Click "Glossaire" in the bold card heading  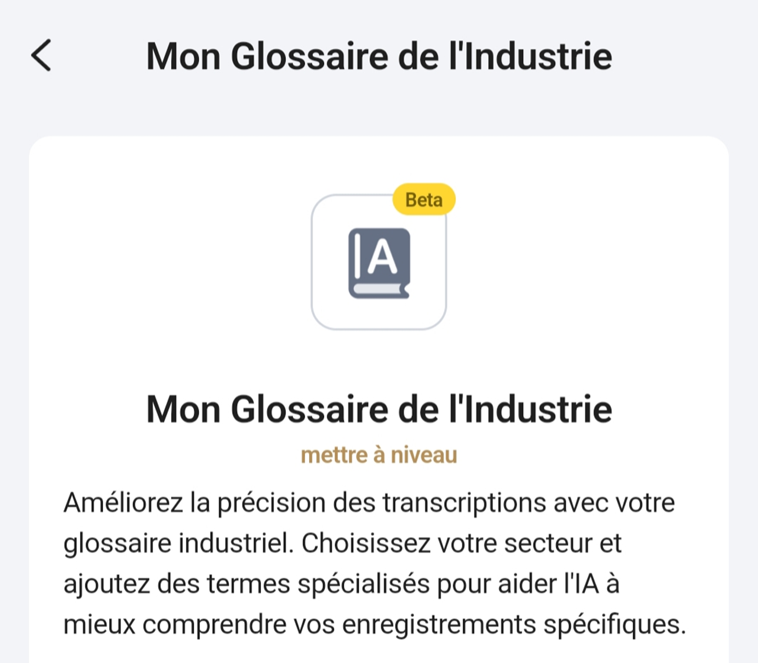click(310, 409)
